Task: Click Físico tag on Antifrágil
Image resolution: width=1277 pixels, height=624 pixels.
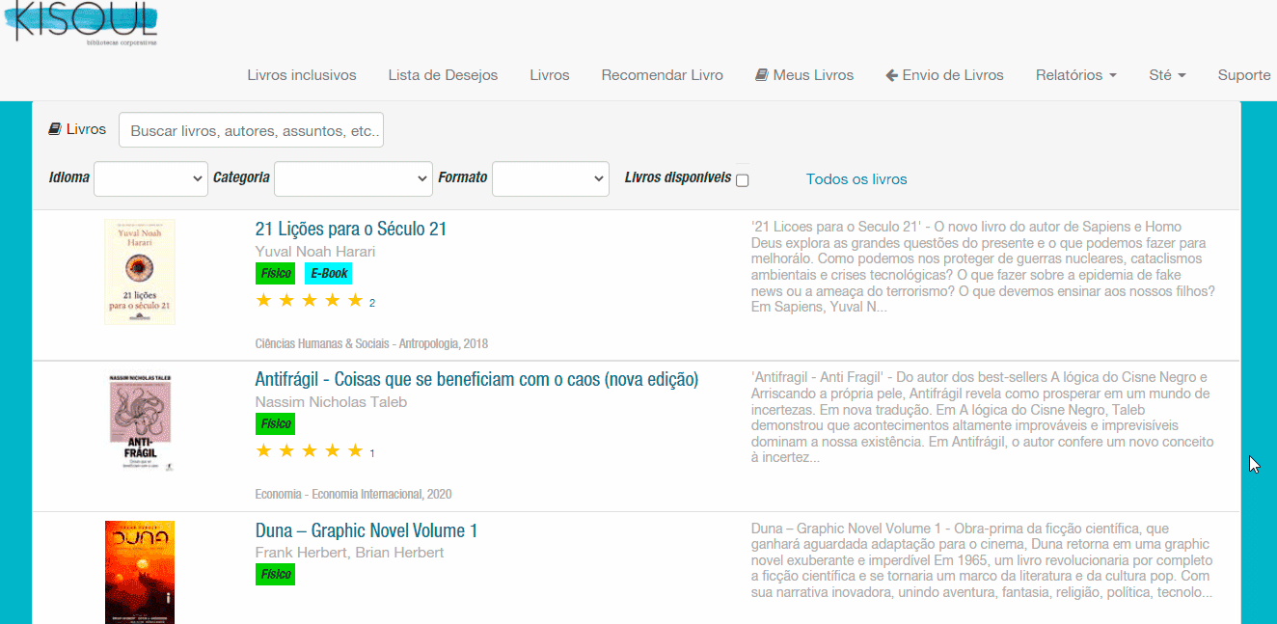Action: (x=276, y=423)
